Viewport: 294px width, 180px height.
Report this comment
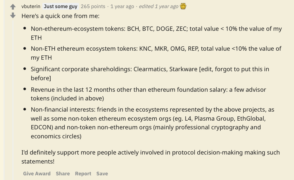(83, 173)
